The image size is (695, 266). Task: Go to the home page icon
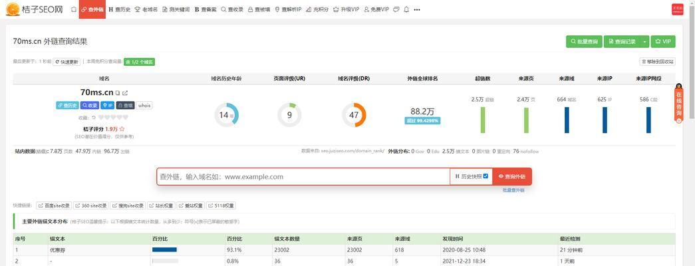[74, 9]
